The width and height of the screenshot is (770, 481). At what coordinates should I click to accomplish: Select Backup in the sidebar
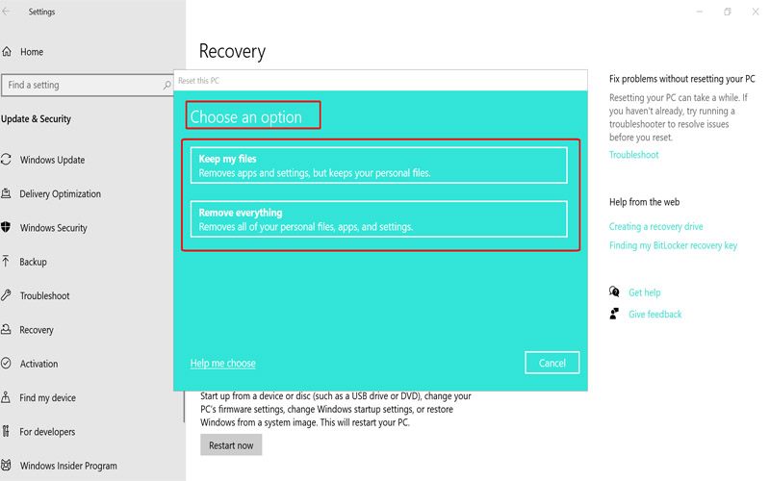coord(33,262)
